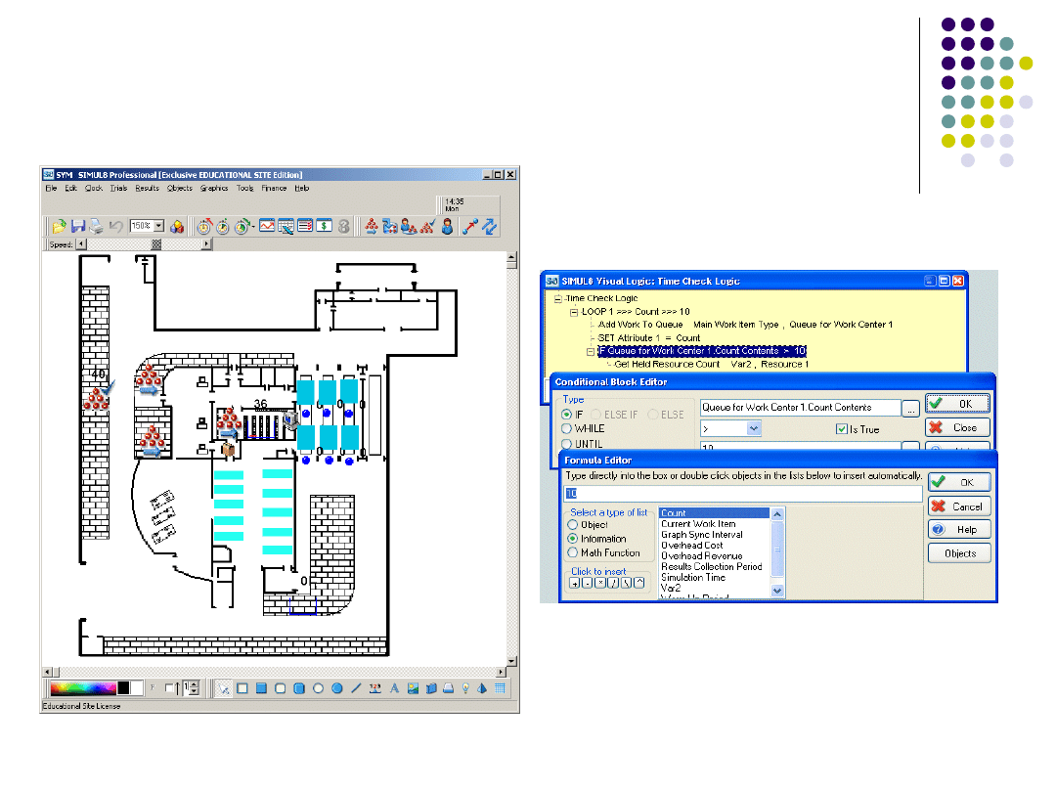Open the Clock menu
1056x792 pixels.
click(94, 188)
